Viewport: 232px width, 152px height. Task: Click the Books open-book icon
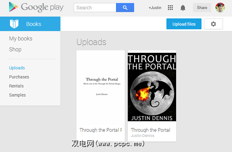point(14,24)
